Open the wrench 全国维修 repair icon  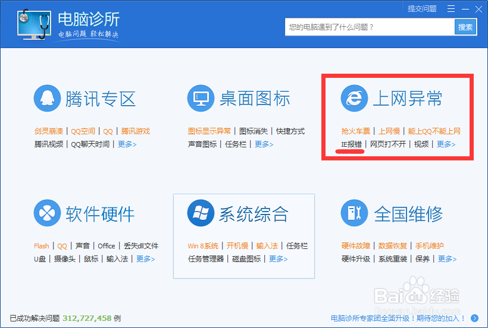(355, 213)
